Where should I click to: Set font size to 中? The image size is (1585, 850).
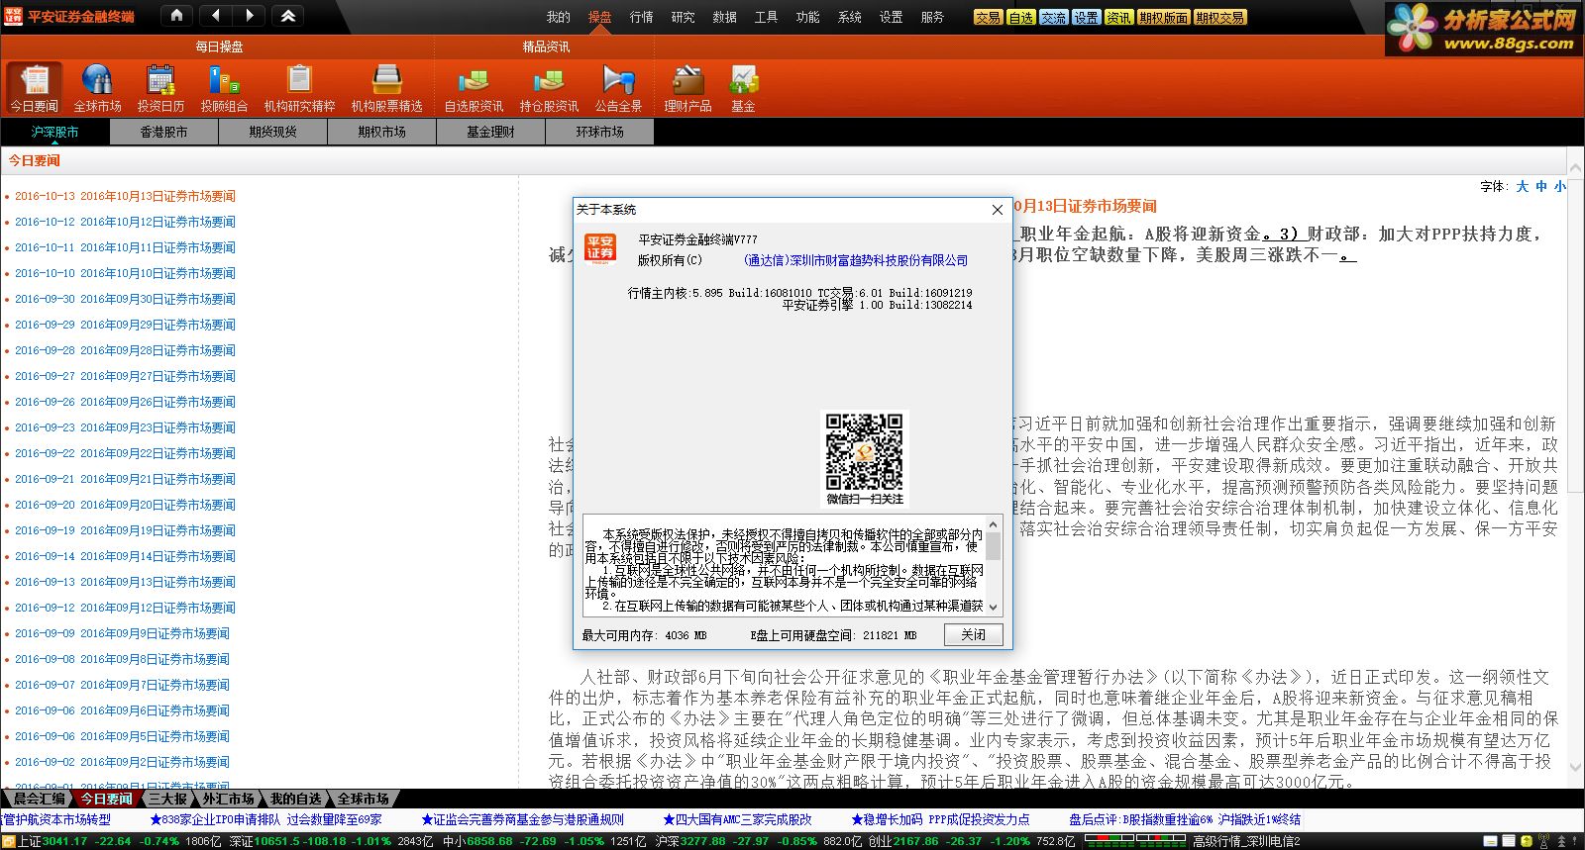(x=1541, y=186)
